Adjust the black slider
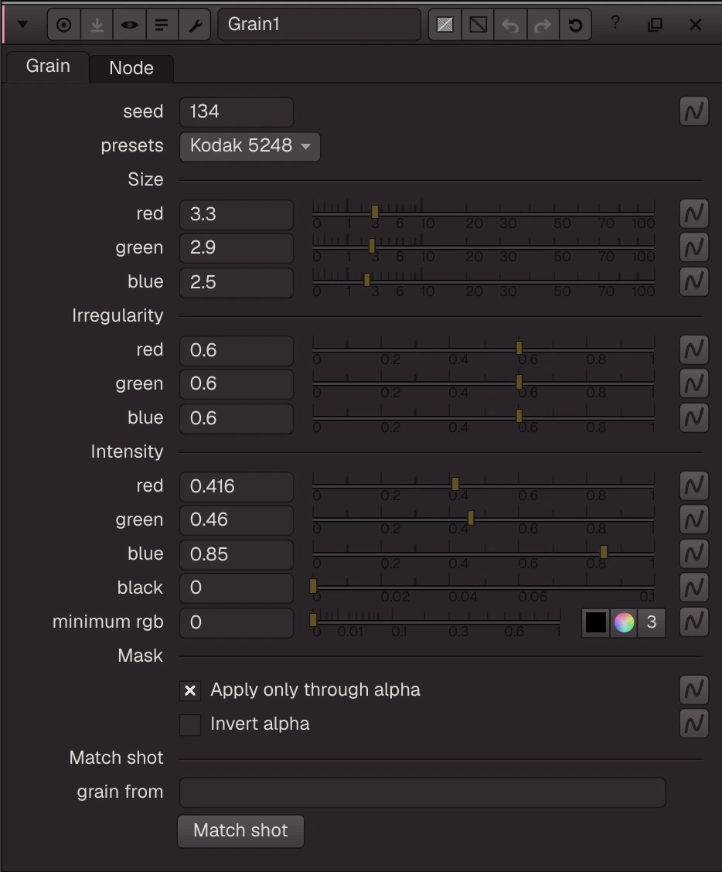Viewport: 722px width, 872px height. pyautogui.click(x=483, y=588)
